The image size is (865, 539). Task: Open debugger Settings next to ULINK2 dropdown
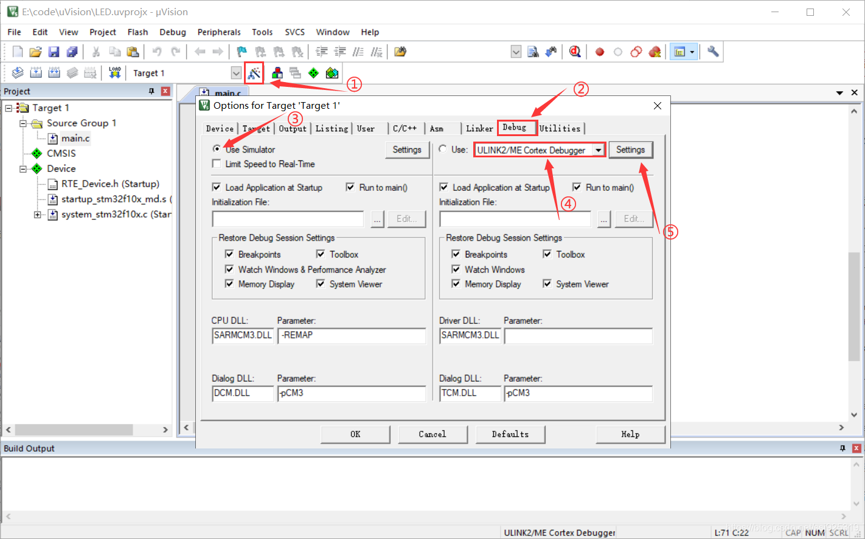pyautogui.click(x=630, y=149)
